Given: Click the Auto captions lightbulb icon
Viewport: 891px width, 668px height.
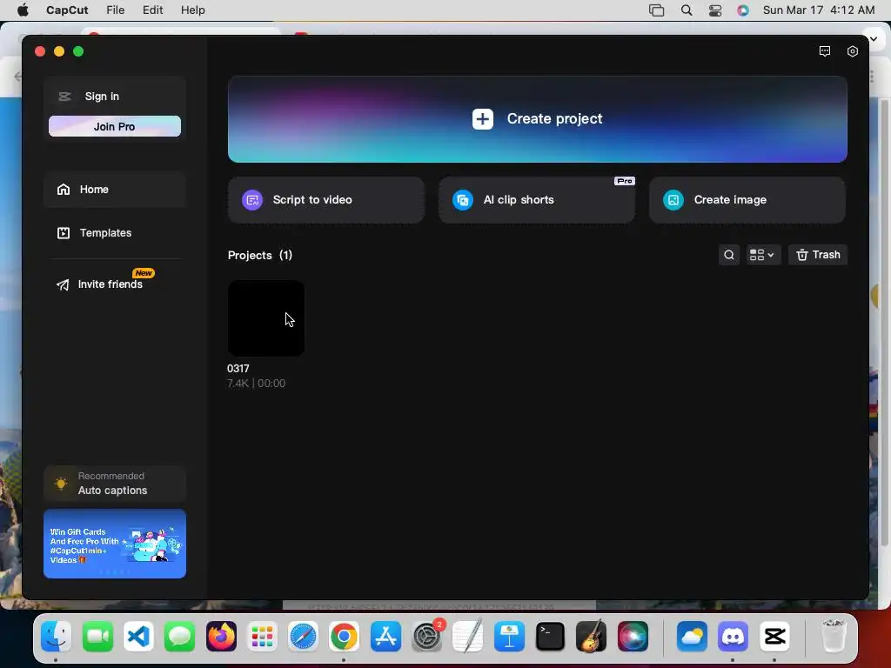Looking at the screenshot, I should coord(61,484).
